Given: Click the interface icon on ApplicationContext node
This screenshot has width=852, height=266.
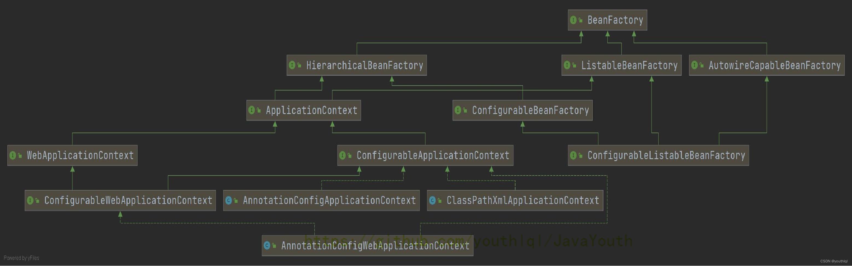Looking at the screenshot, I should (252, 110).
